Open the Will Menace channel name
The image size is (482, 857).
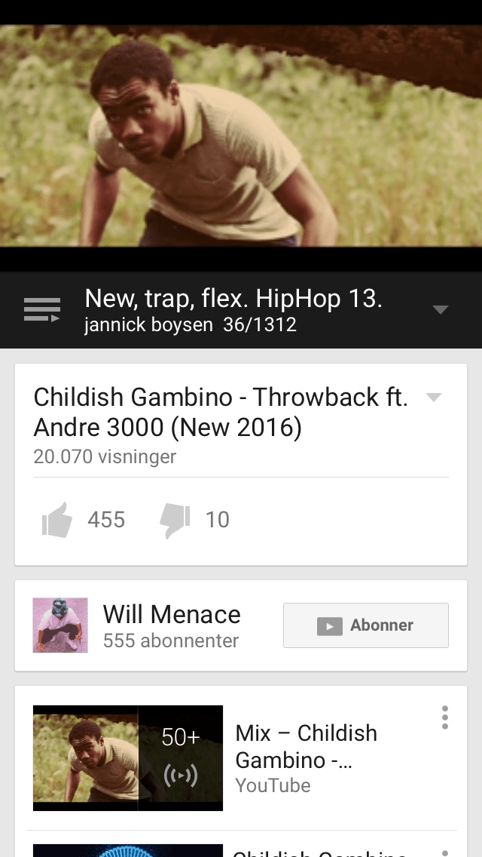pos(172,614)
